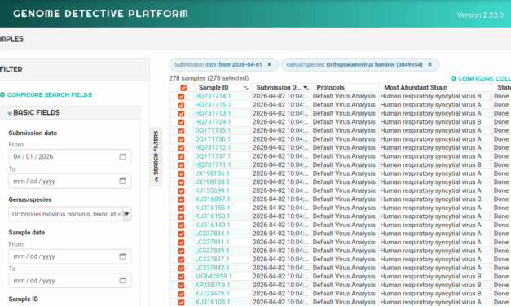Open sample link KJ155694.1
The image size is (511, 306).
point(212,190)
